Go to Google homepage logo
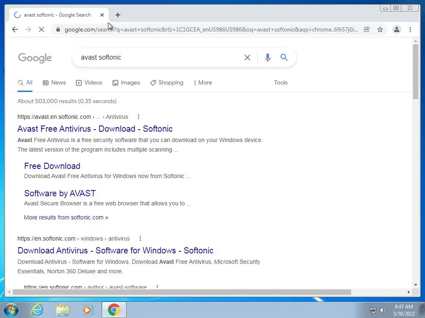This screenshot has width=425, height=318. tap(35, 58)
